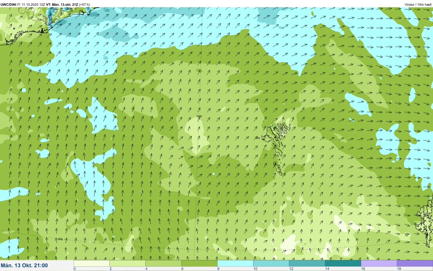Click the "10W" longitude label on map

tap(199, 116)
